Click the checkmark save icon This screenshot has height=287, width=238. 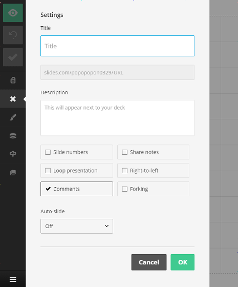point(13,57)
